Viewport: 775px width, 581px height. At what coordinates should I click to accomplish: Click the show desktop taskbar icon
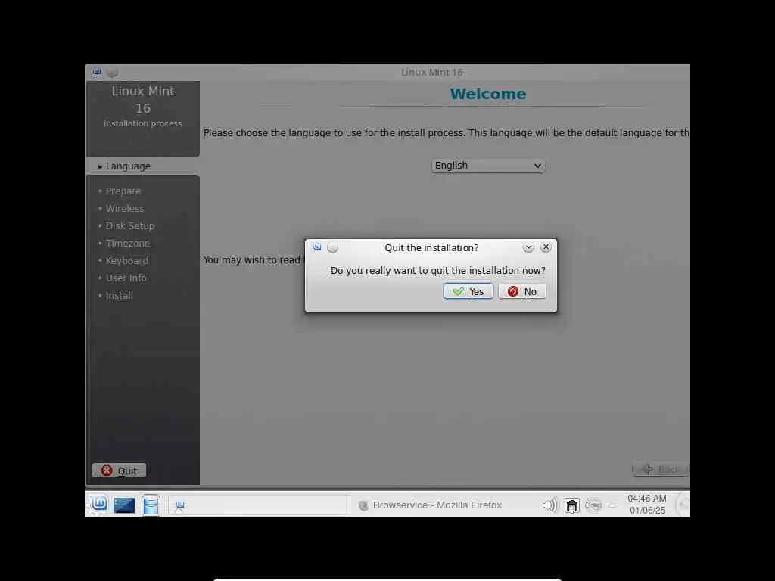(x=123, y=505)
